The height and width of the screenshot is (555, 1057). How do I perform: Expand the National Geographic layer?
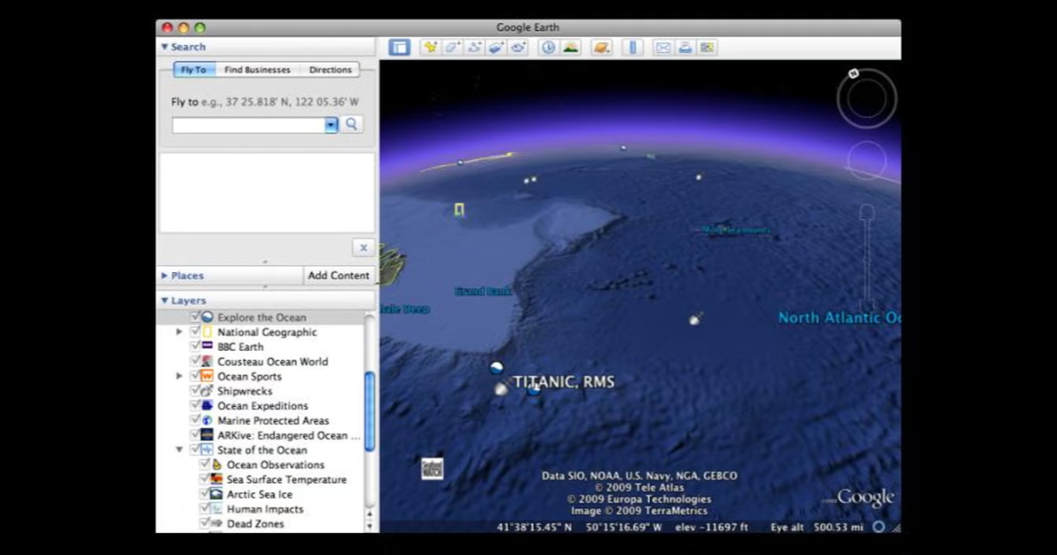point(179,331)
